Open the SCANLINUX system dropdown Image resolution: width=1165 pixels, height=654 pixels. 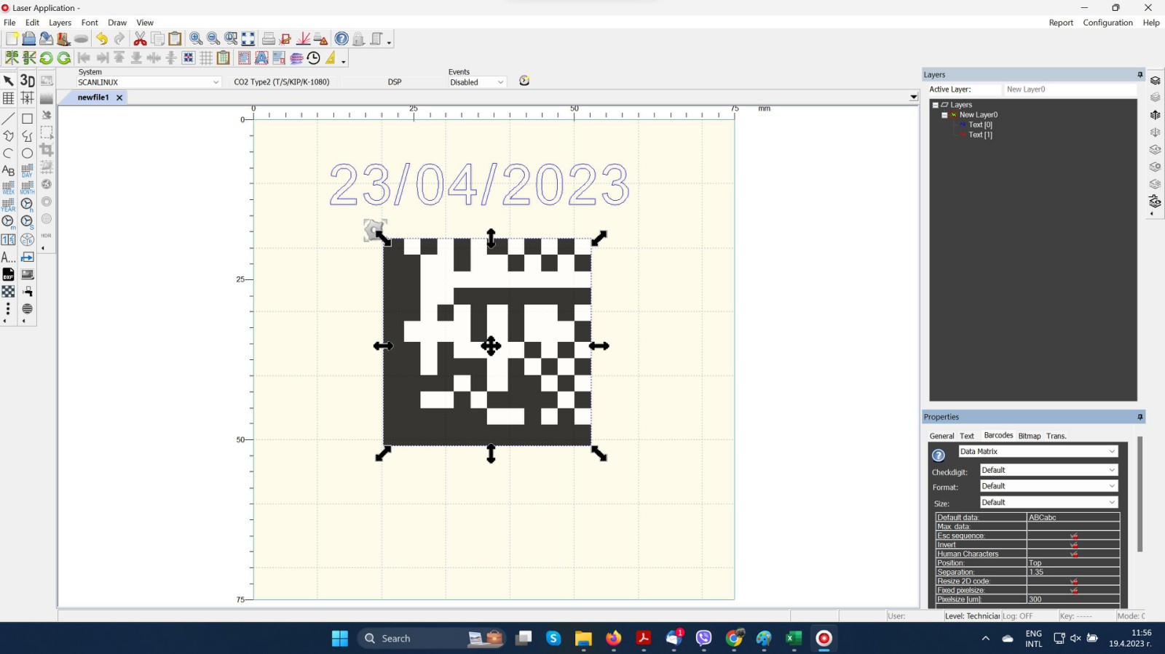(x=149, y=82)
